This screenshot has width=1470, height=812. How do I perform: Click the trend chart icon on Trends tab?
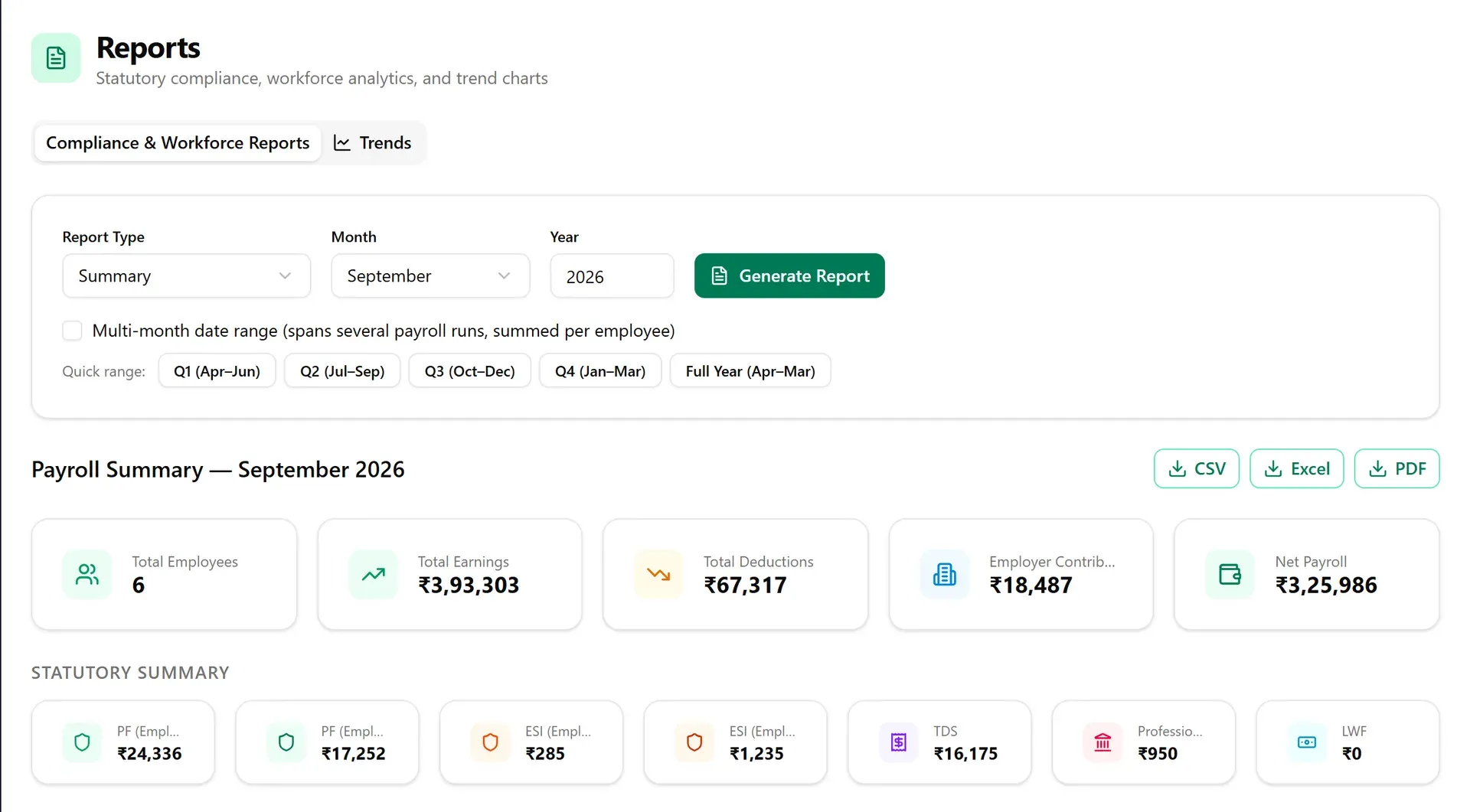click(342, 143)
